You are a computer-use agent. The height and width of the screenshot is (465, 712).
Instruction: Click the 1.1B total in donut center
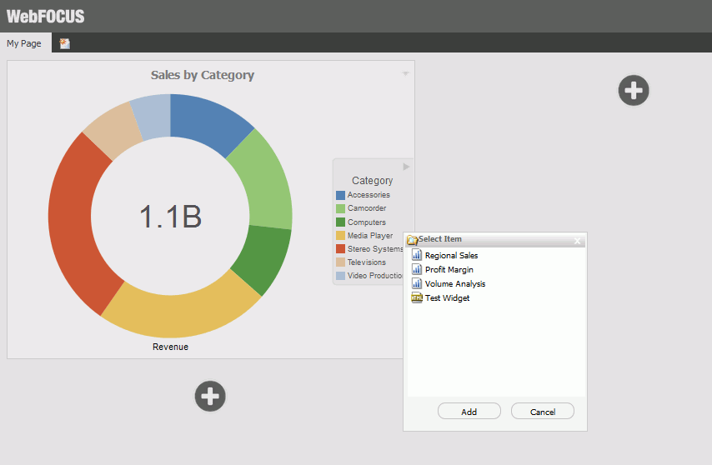170,217
